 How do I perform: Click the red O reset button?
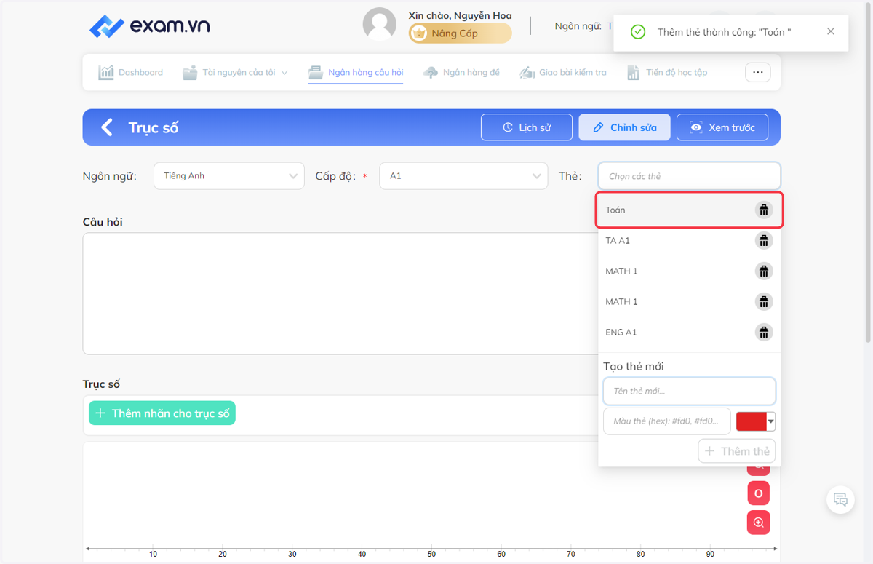(x=759, y=493)
